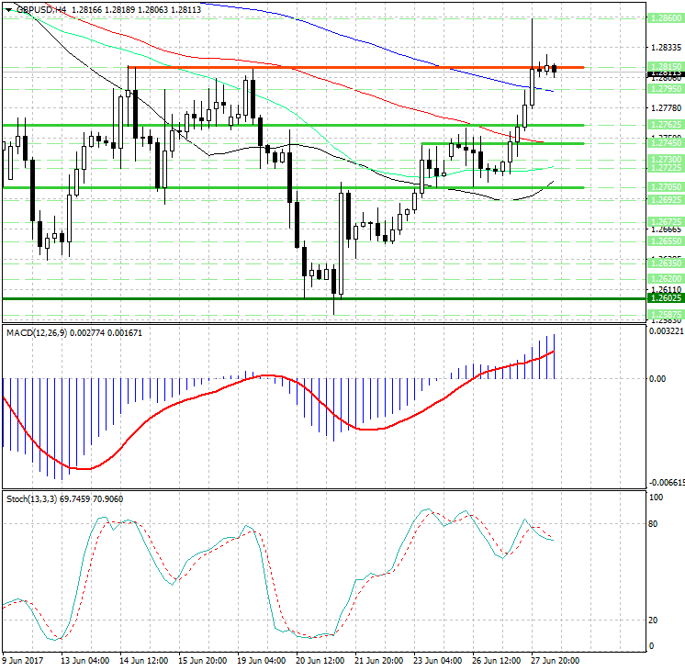
Task: Click the 1.27625 price level tag
Action: (664, 125)
